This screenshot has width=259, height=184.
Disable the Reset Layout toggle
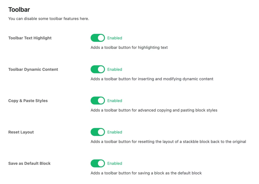pyautogui.click(x=98, y=132)
